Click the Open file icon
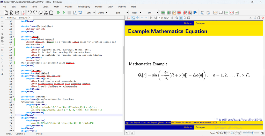Screen dimensions: 265x136 pos(11,13)
